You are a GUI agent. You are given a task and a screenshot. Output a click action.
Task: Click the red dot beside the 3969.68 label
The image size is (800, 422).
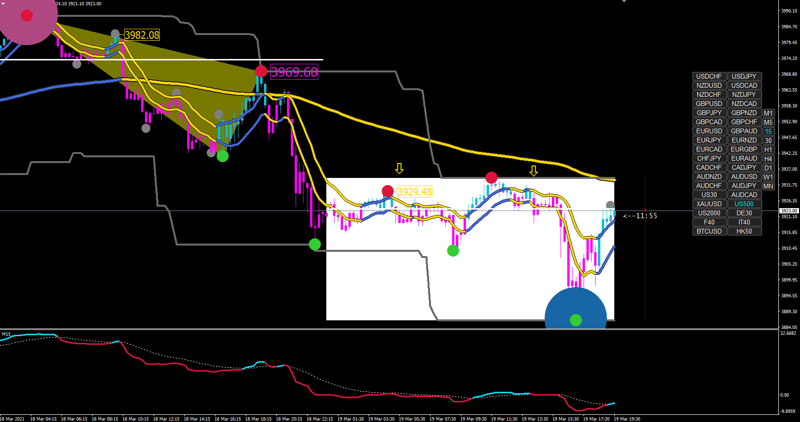click(x=261, y=71)
